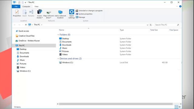Screen dimensions: 194x109
Task: Open Settings via the gear icon
Action: (72, 14)
